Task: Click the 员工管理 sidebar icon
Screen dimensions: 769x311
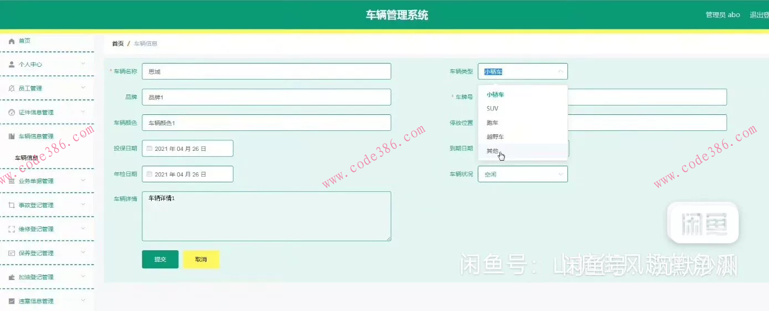Action: [x=12, y=88]
